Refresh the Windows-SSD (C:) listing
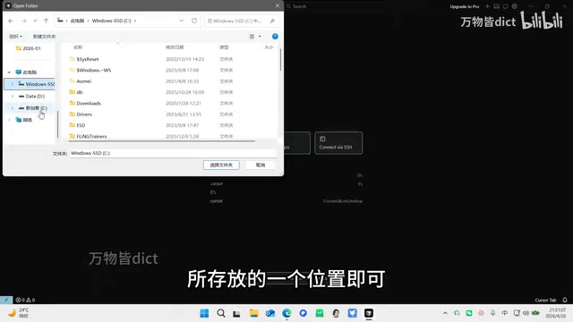 click(x=194, y=21)
